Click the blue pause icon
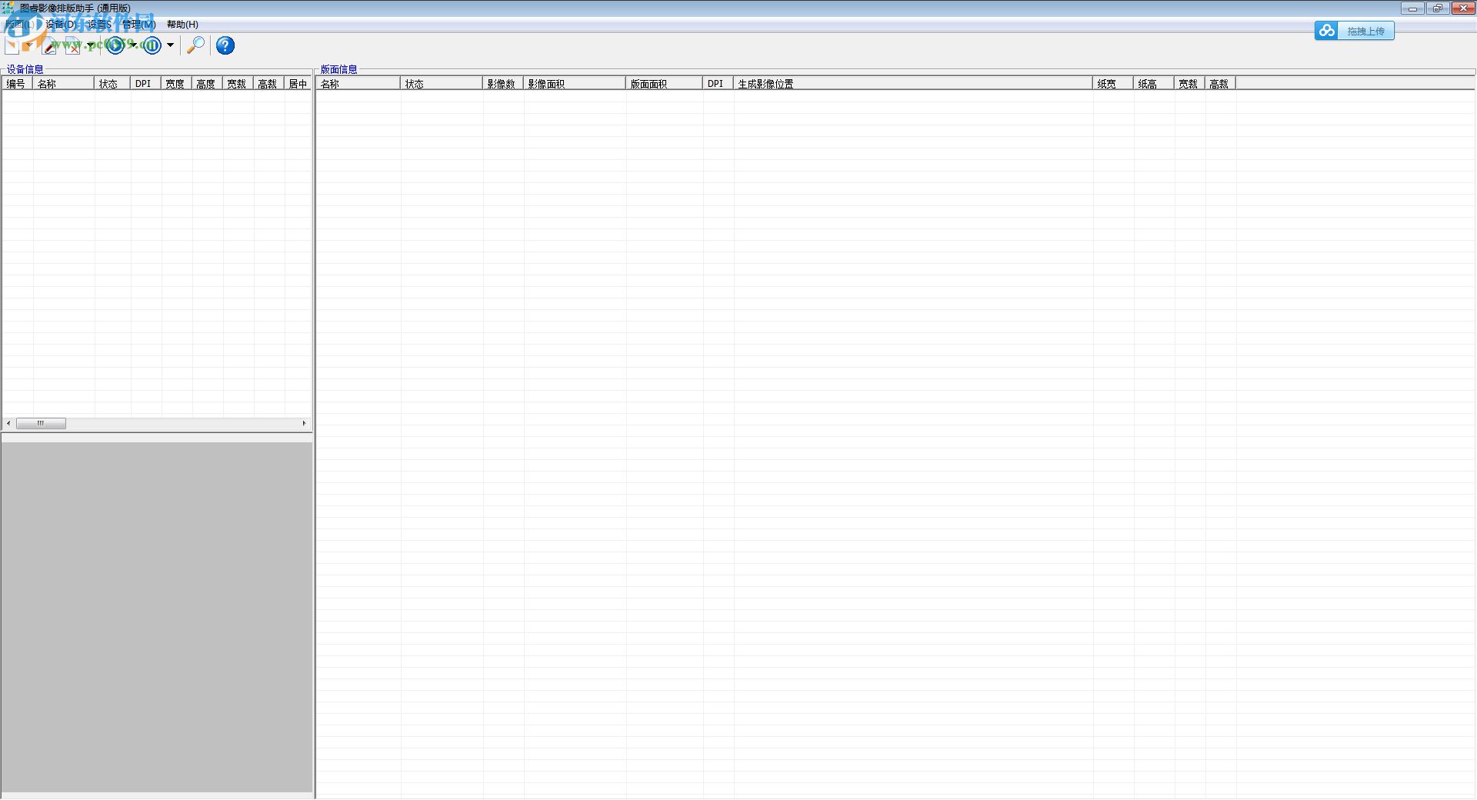Viewport: 1477px width, 800px height. tap(152, 45)
